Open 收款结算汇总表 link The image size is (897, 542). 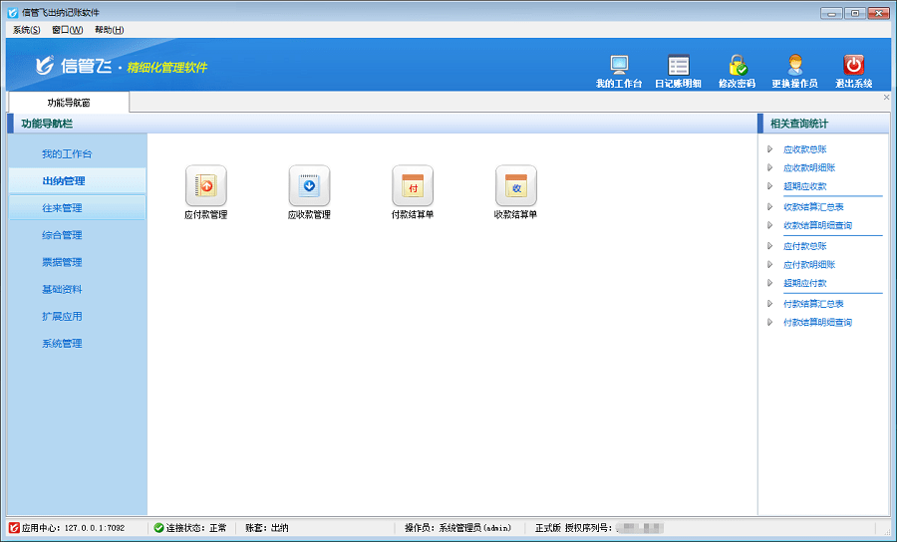pos(813,207)
